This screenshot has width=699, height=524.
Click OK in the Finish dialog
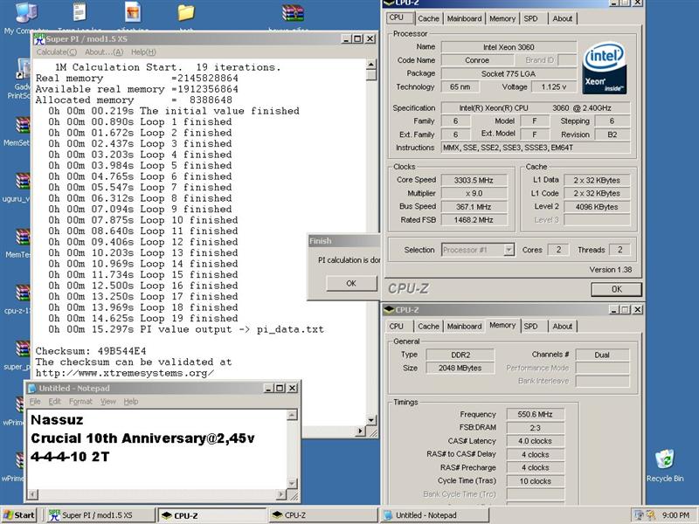coord(351,283)
